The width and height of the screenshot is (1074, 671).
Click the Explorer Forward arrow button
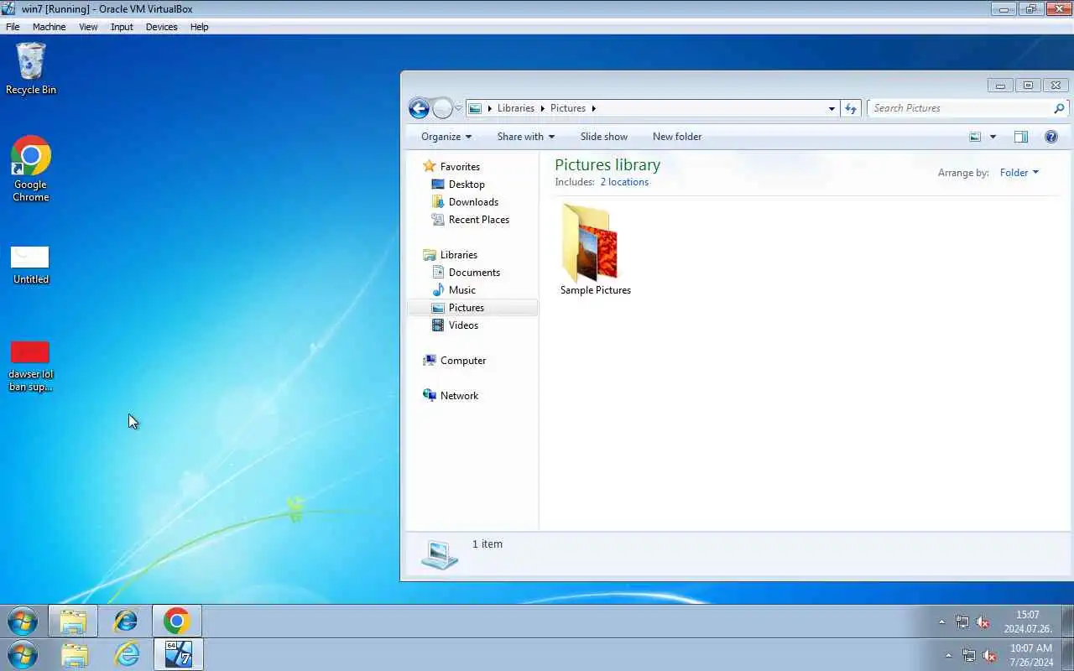(x=442, y=108)
